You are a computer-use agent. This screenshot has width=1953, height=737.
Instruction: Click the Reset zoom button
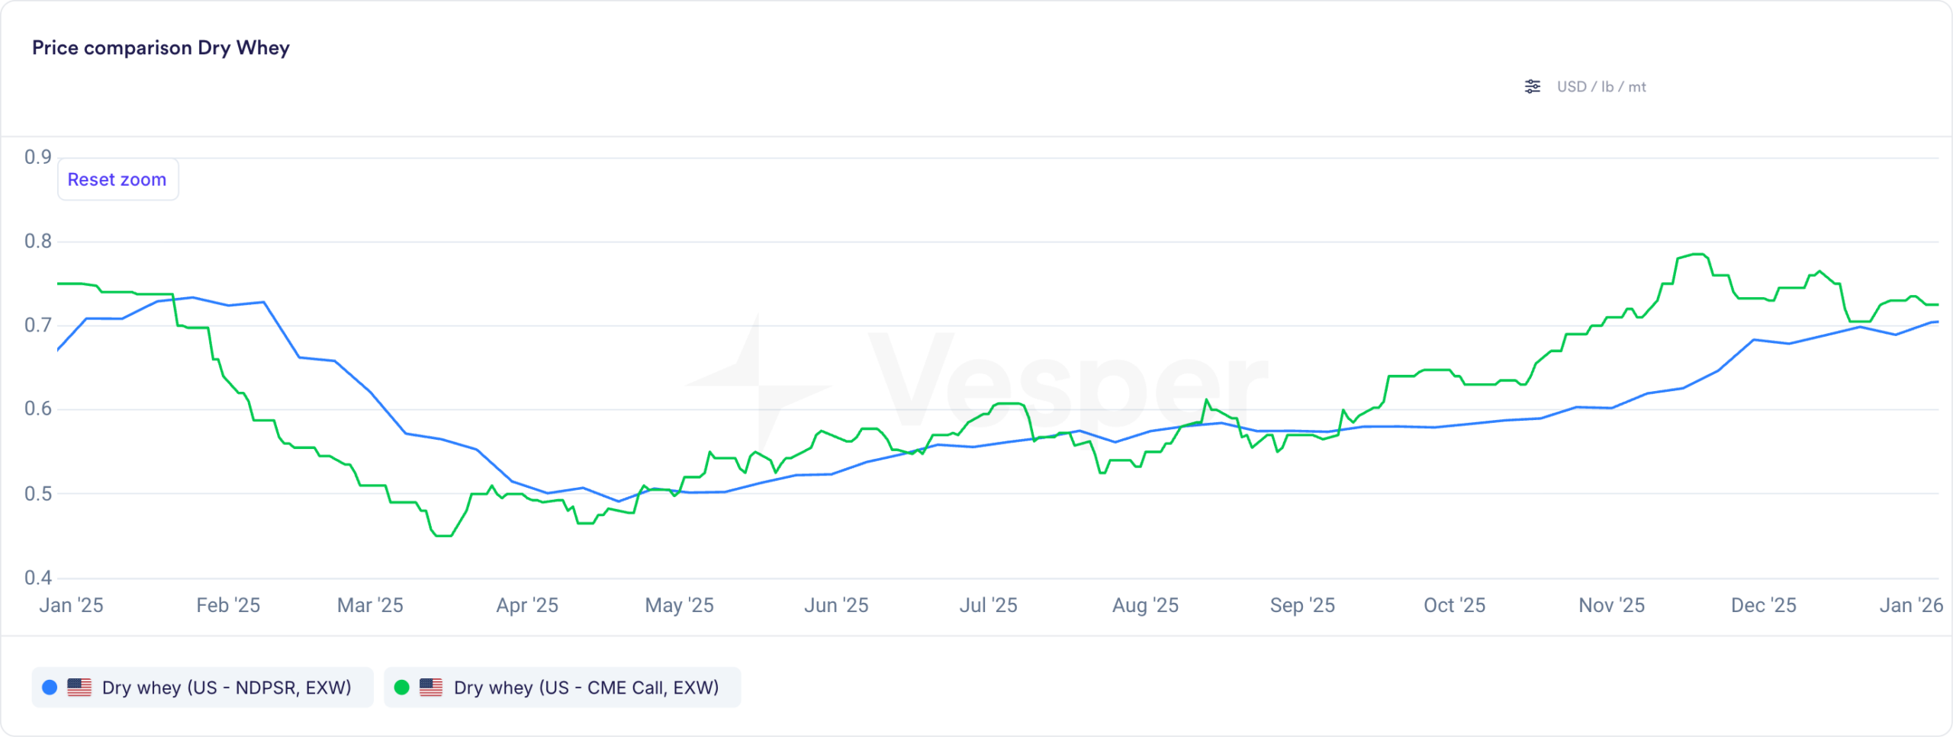pyautogui.click(x=117, y=180)
